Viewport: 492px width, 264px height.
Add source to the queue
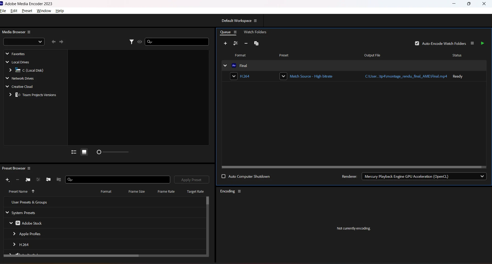pyautogui.click(x=225, y=43)
